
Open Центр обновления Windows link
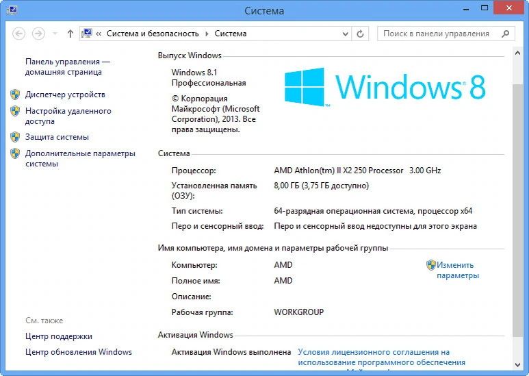click(x=79, y=352)
